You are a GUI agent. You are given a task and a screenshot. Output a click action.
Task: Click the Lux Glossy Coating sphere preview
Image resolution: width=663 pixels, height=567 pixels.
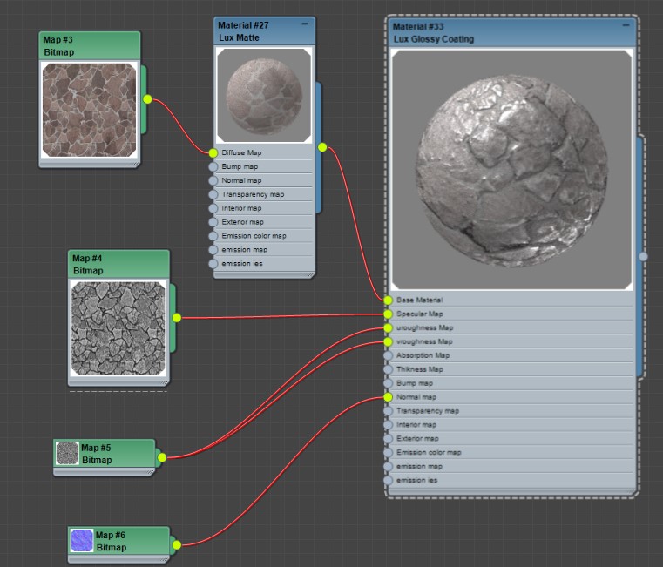point(511,169)
